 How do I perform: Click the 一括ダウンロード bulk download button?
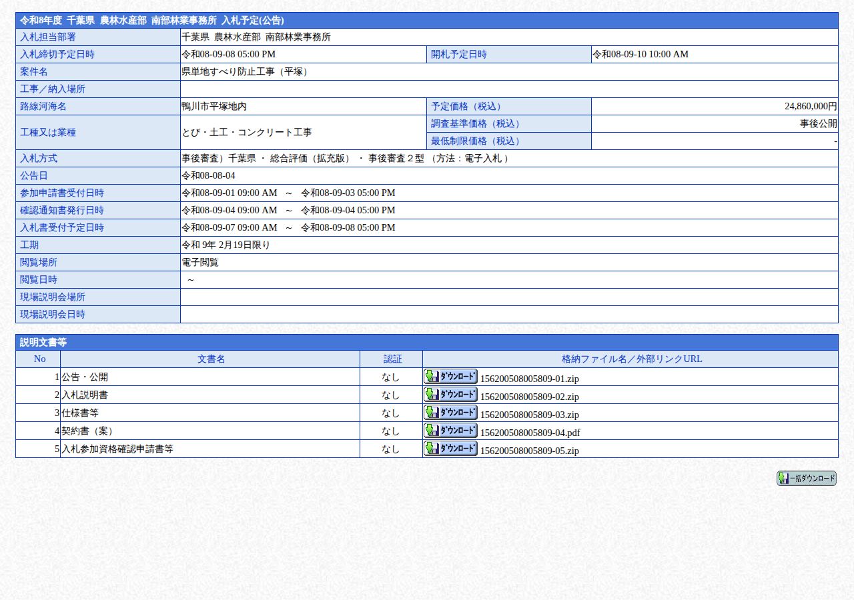click(x=806, y=479)
